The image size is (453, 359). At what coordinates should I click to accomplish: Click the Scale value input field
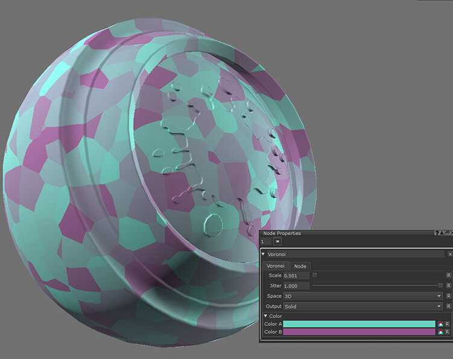[296, 275]
